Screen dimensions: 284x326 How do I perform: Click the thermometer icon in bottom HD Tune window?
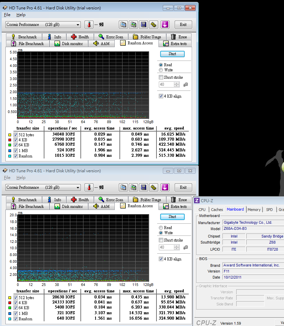click(89, 187)
